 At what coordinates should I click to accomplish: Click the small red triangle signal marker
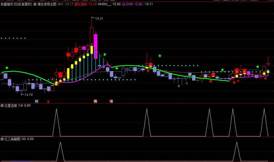(238, 81)
